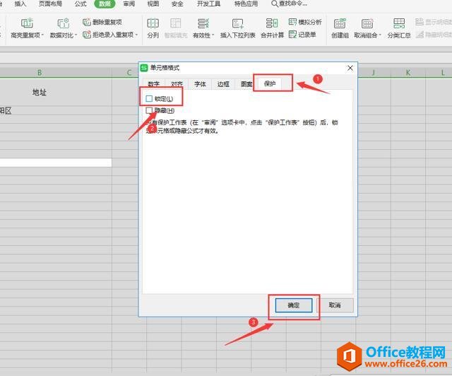Click the 模拟分析 what-if analysis icon

pos(292,22)
